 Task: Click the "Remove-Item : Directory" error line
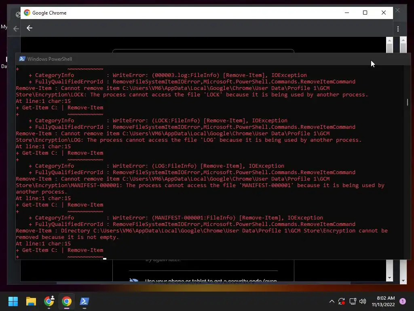pyautogui.click(x=202, y=230)
